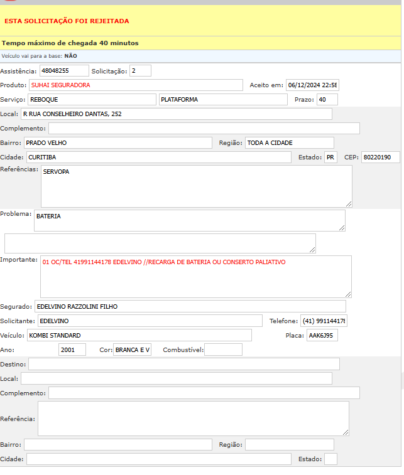Image resolution: width=404 pixels, height=475 pixels.
Task: Click the Região field TODA A CIDADE
Action: (289, 142)
